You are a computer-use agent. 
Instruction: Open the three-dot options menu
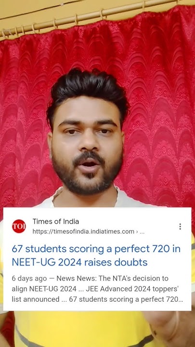tap(180, 227)
